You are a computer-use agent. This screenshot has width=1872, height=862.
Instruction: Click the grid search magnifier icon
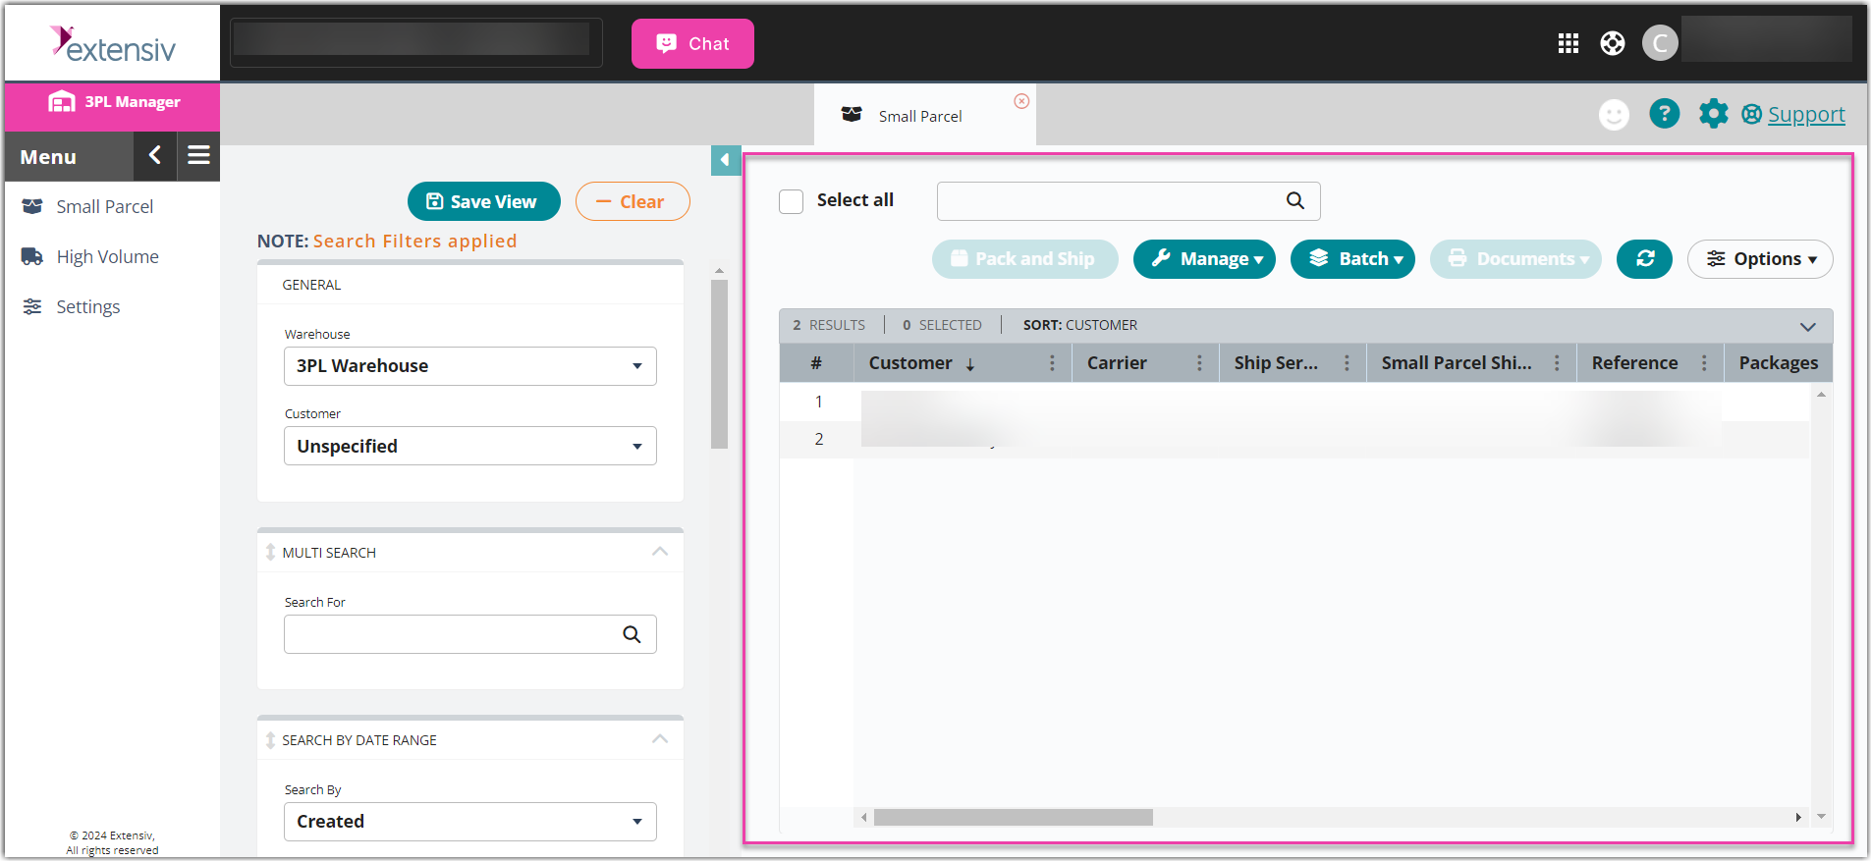click(1295, 201)
